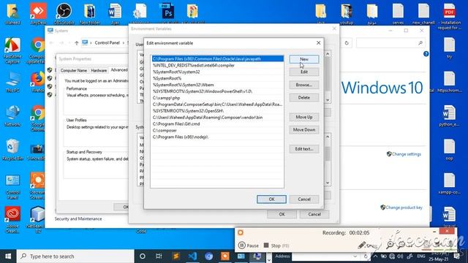Screen dimensions: 468x263
Task: Open the Network desktop icon
Action: [x=12, y=115]
